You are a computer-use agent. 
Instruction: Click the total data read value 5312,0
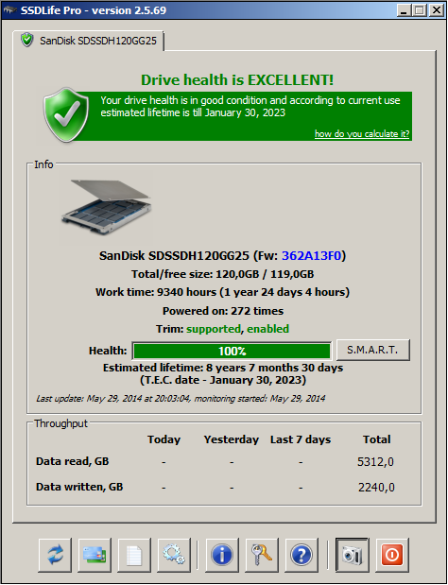375,462
